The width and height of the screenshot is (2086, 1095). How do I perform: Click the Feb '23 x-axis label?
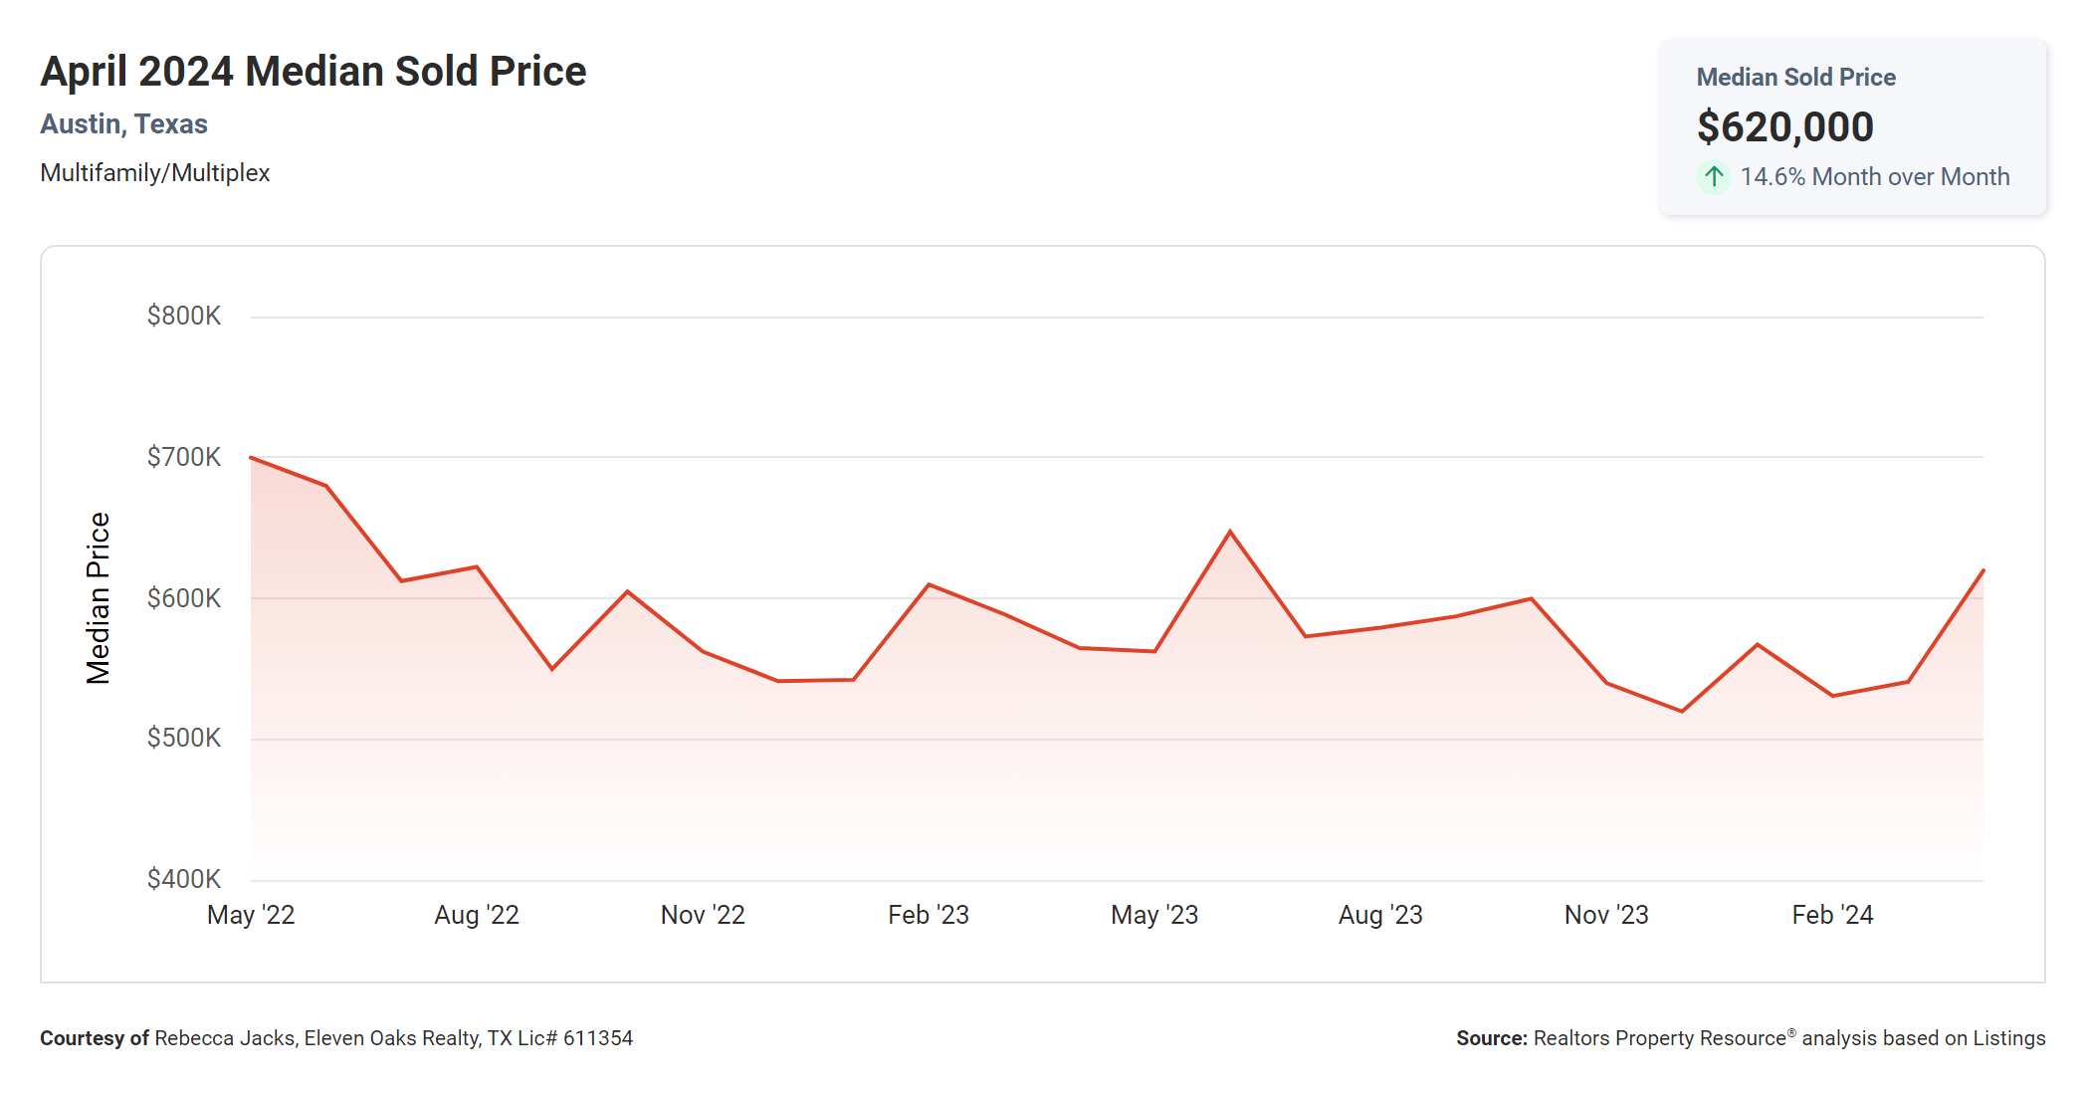tap(928, 915)
